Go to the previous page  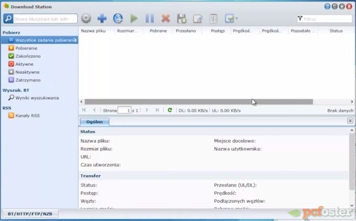click(x=95, y=110)
